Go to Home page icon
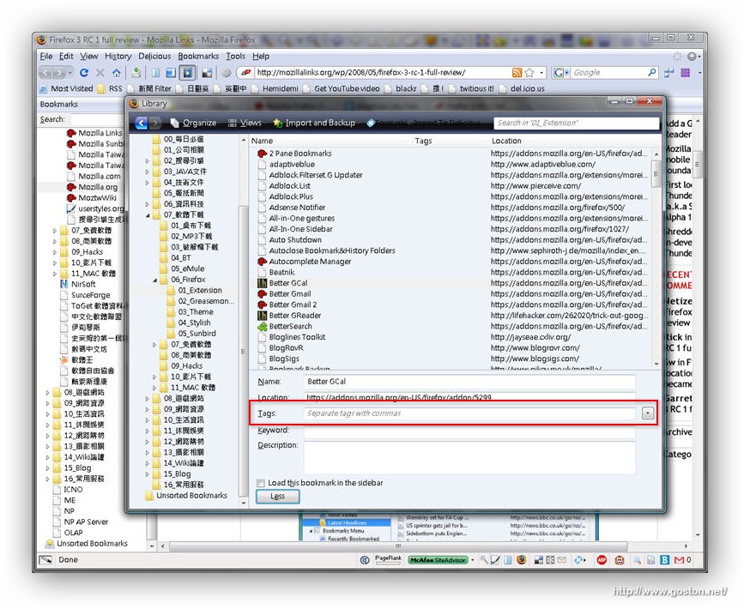 click(116, 73)
